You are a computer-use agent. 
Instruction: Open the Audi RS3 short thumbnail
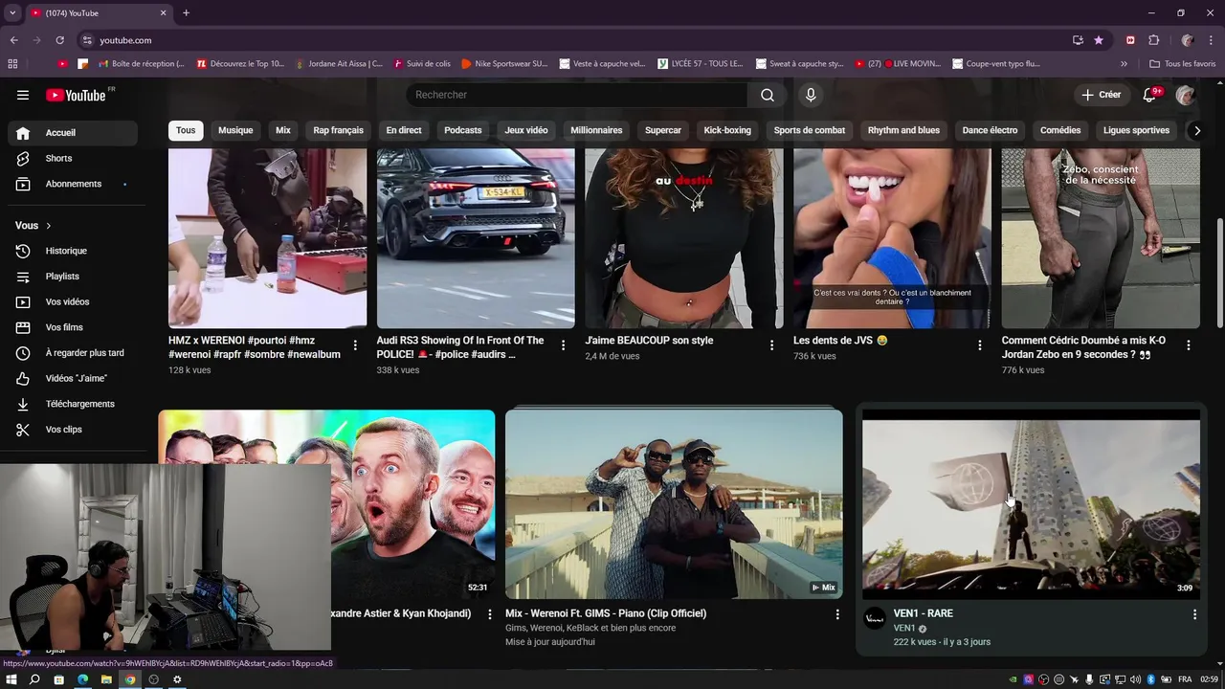click(x=476, y=238)
